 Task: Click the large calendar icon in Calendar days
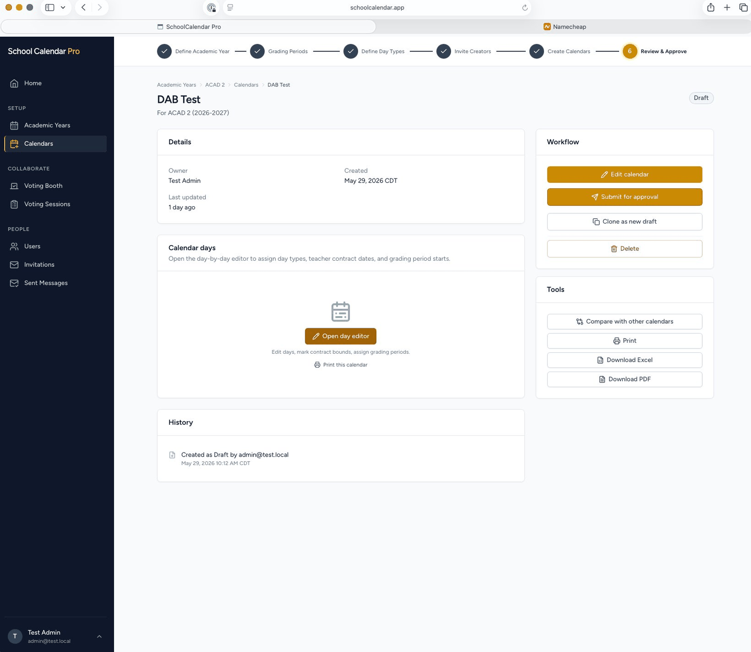point(341,311)
